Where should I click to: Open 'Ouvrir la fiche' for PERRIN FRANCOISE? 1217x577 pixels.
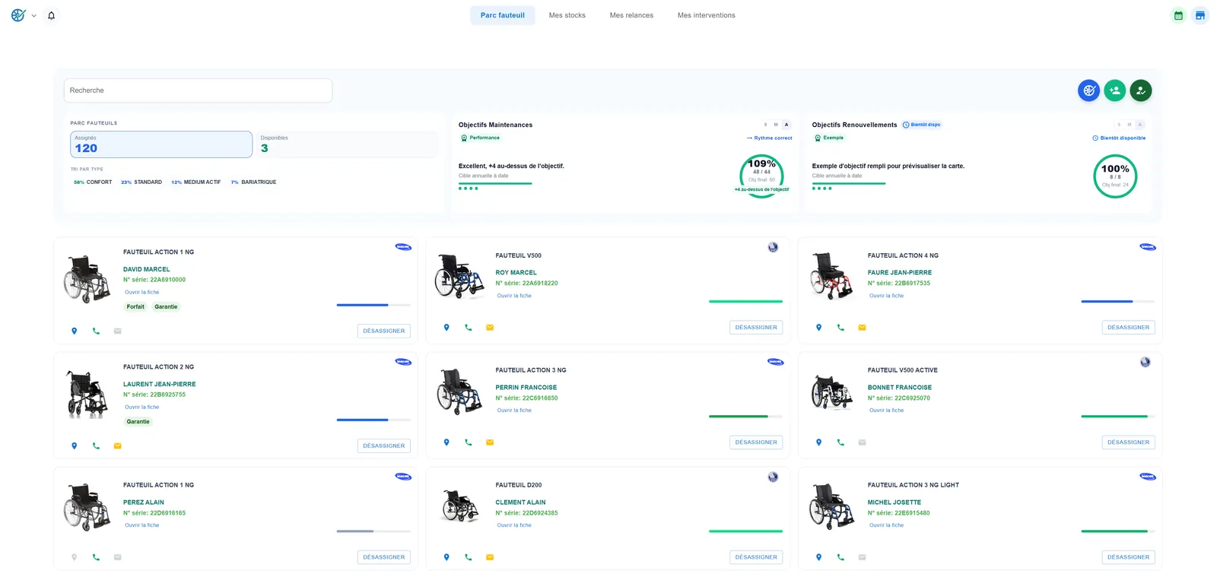click(x=514, y=411)
